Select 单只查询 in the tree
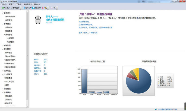This screenshot has width=186, height=111. point(9,20)
